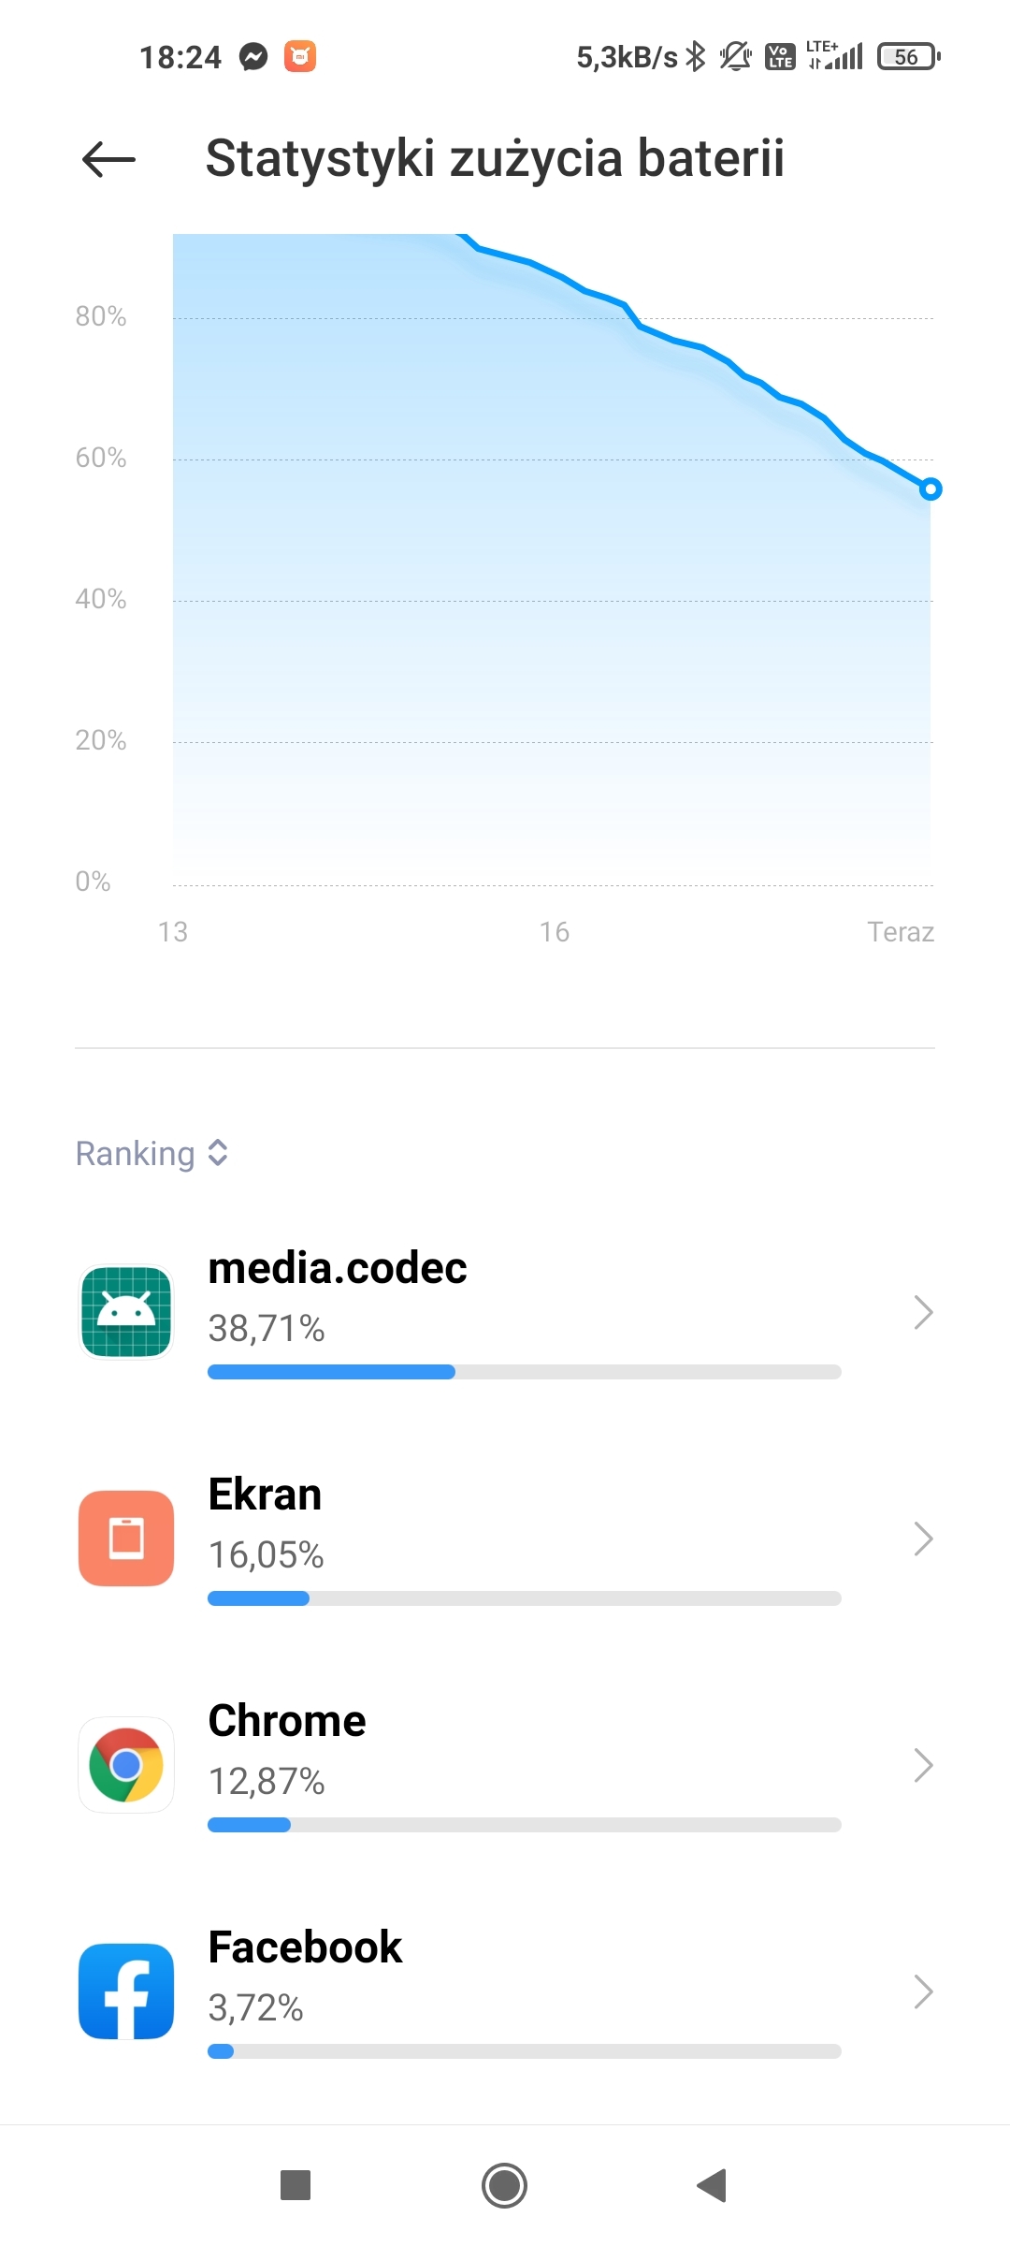Tap the battery indicator showing 56
Viewport: 1010px width, 2246px height.
[x=907, y=57]
